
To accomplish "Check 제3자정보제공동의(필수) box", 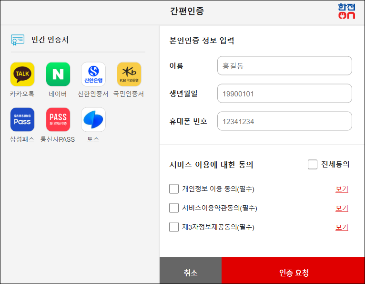I will coord(174,227).
